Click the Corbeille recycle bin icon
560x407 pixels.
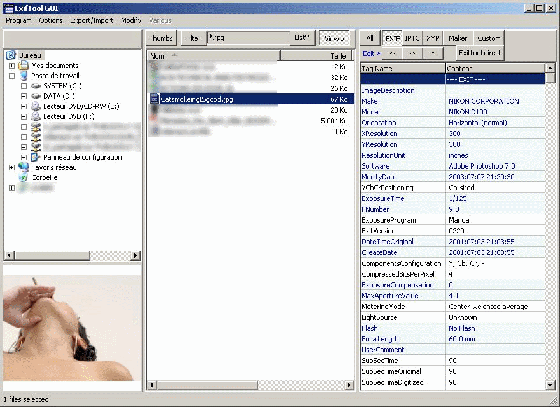coord(24,177)
